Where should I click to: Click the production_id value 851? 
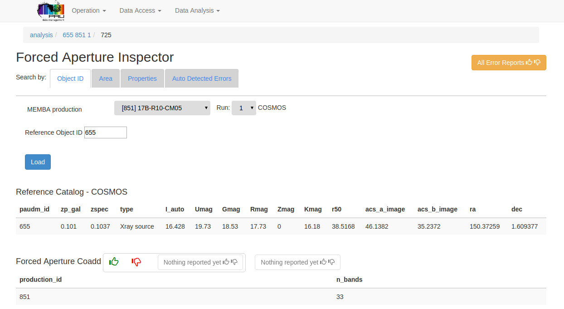pos(24,297)
